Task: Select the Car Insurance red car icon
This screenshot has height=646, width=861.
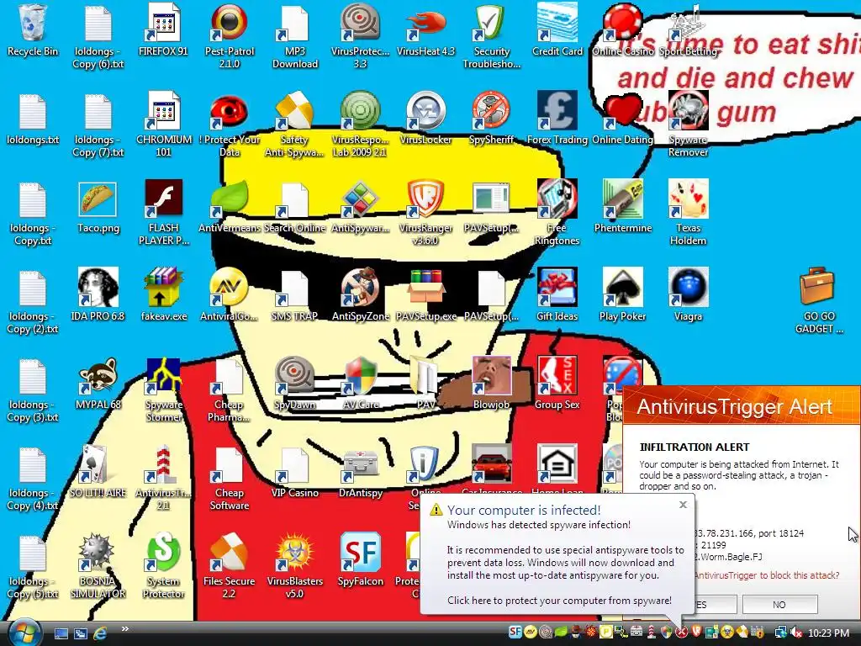Action: pos(491,464)
